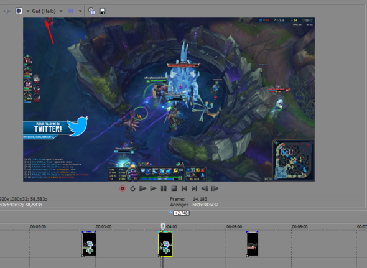Viewport: 367px width, 268px height.
Task: Click ruler at 00:02:00
Action: 38,227
